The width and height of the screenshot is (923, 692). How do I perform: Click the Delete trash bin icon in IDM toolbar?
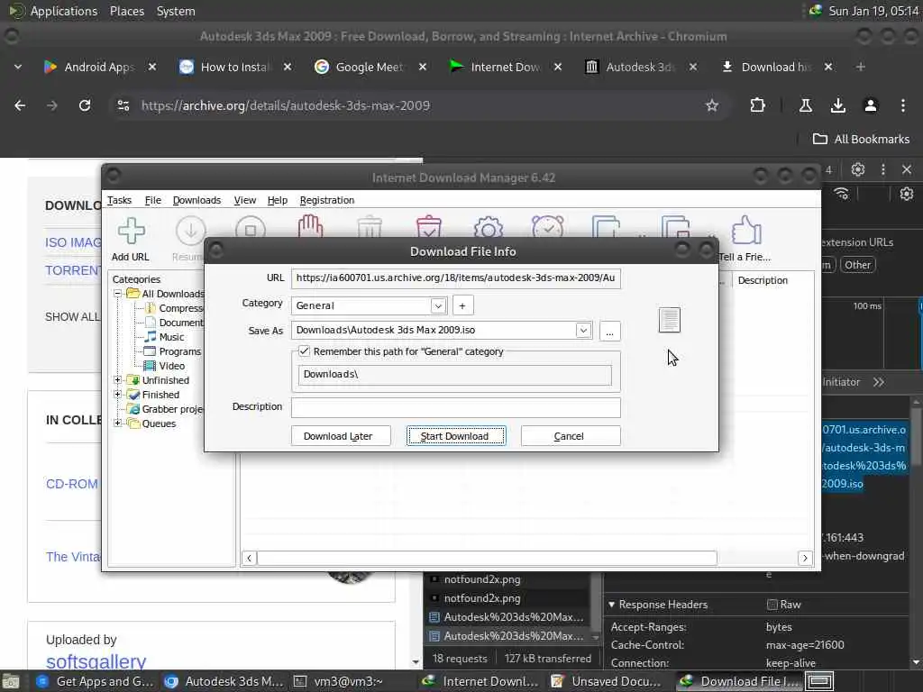pos(370,228)
